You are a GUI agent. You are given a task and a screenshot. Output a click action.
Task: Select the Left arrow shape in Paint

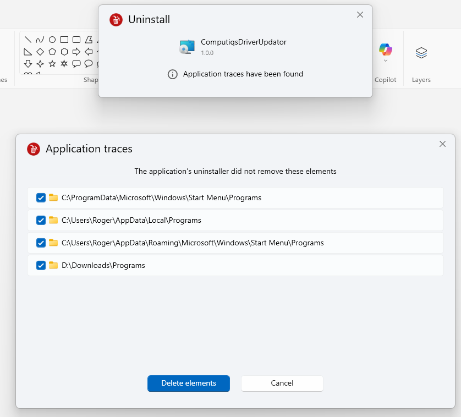(89, 52)
